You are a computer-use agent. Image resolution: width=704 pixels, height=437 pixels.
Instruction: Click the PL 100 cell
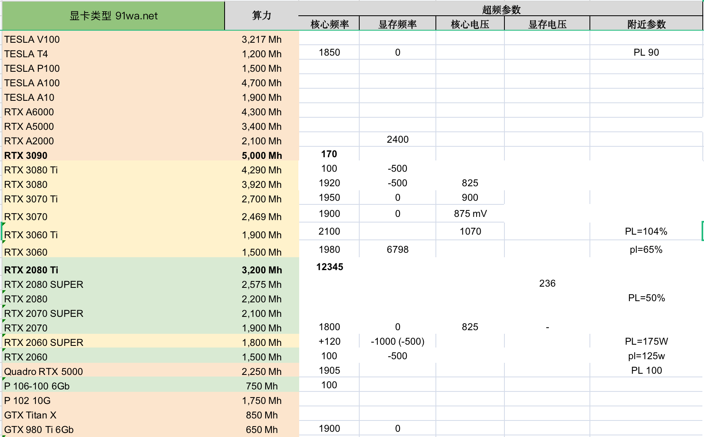pyautogui.click(x=646, y=370)
